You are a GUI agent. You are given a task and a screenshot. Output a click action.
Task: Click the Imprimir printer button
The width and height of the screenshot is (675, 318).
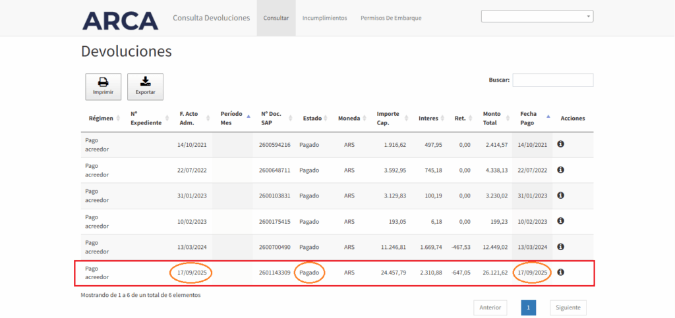103,87
